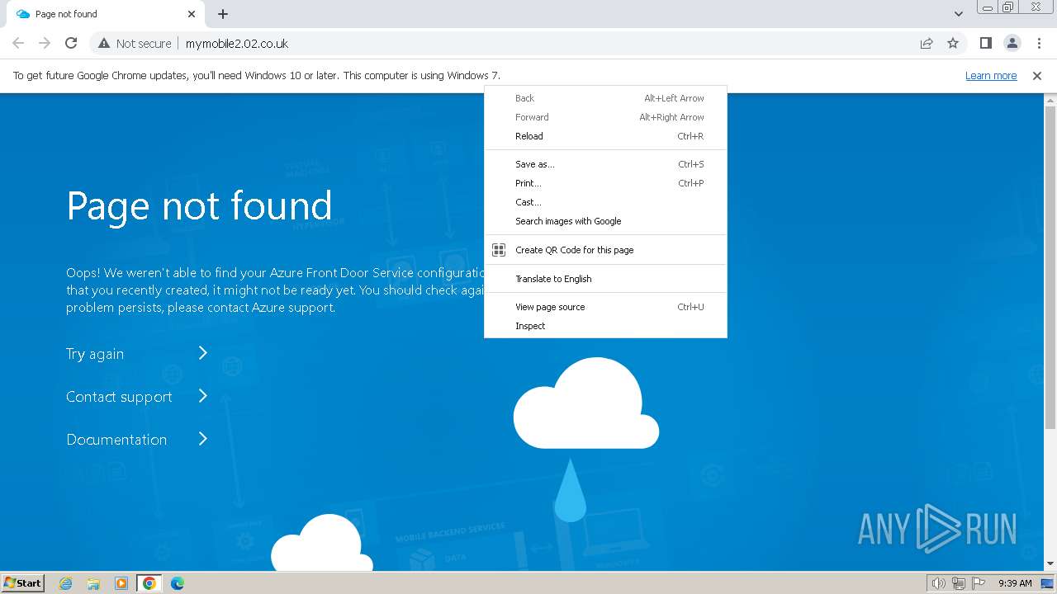Bookmark this page with the star icon
1057x594 pixels.
click(x=953, y=43)
